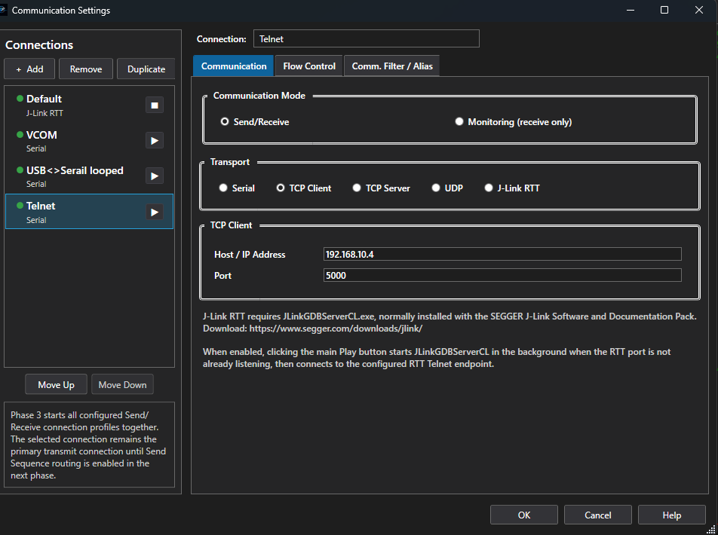This screenshot has width=718, height=535.
Task: Select the USB<>Serail looped entry
Action: [89, 176]
